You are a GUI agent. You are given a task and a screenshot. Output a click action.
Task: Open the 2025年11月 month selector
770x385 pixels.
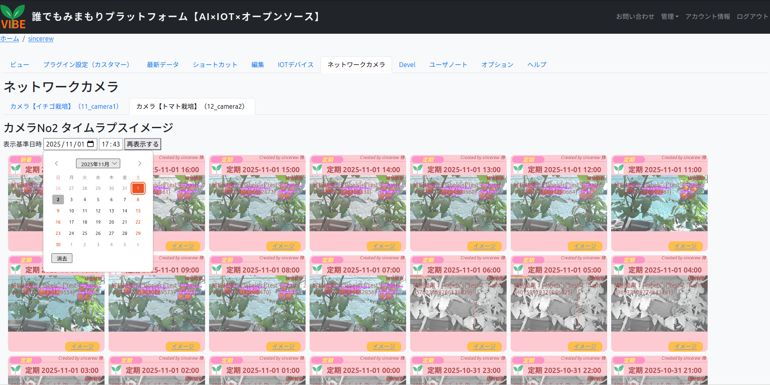(98, 163)
